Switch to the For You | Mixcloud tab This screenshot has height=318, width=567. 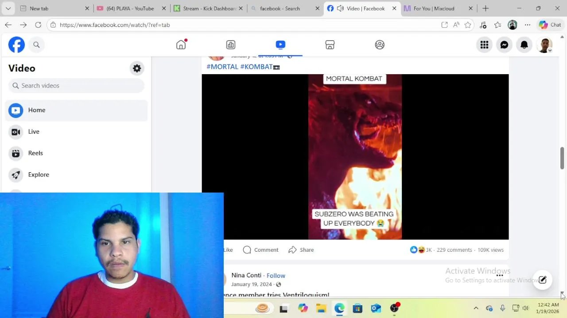pos(439,8)
